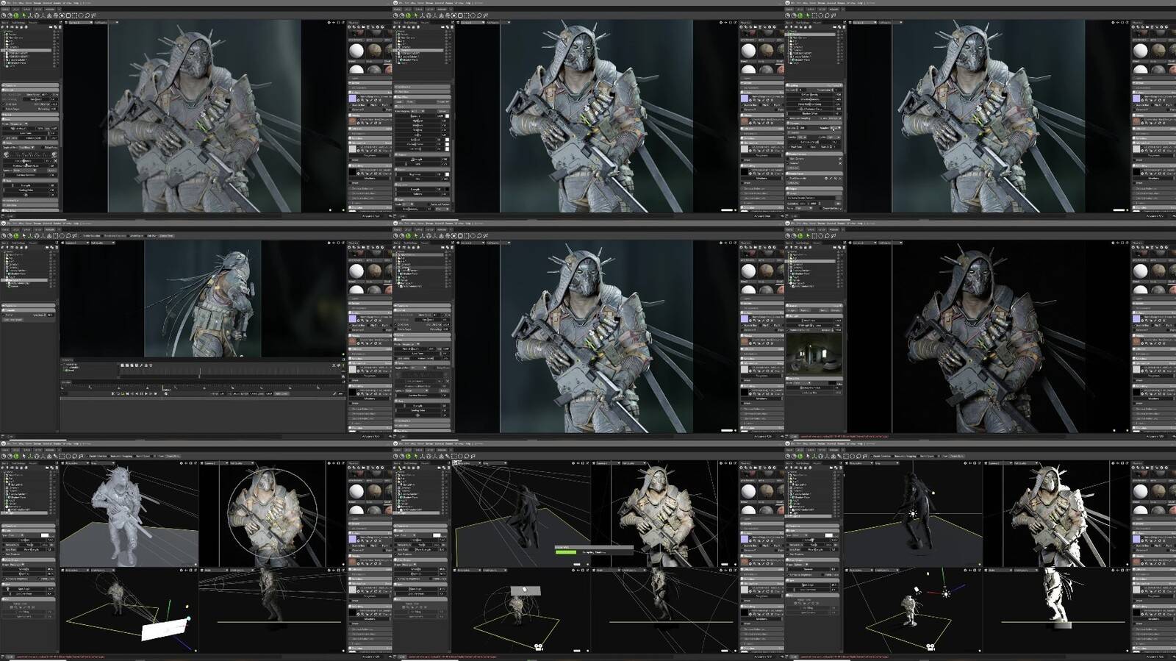The image size is (1176, 661).
Task: Pick the white sphere material in the dark render window
Action: point(1140,271)
